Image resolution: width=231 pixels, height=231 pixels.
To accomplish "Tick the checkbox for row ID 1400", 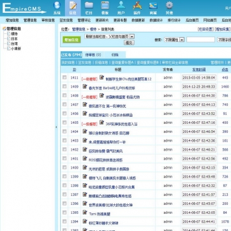I will tap(64, 167).
